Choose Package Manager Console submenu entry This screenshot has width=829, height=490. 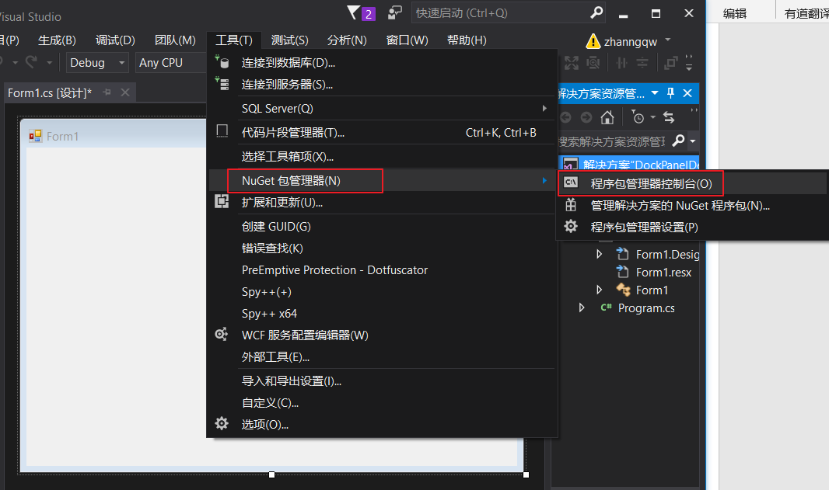pos(693,183)
